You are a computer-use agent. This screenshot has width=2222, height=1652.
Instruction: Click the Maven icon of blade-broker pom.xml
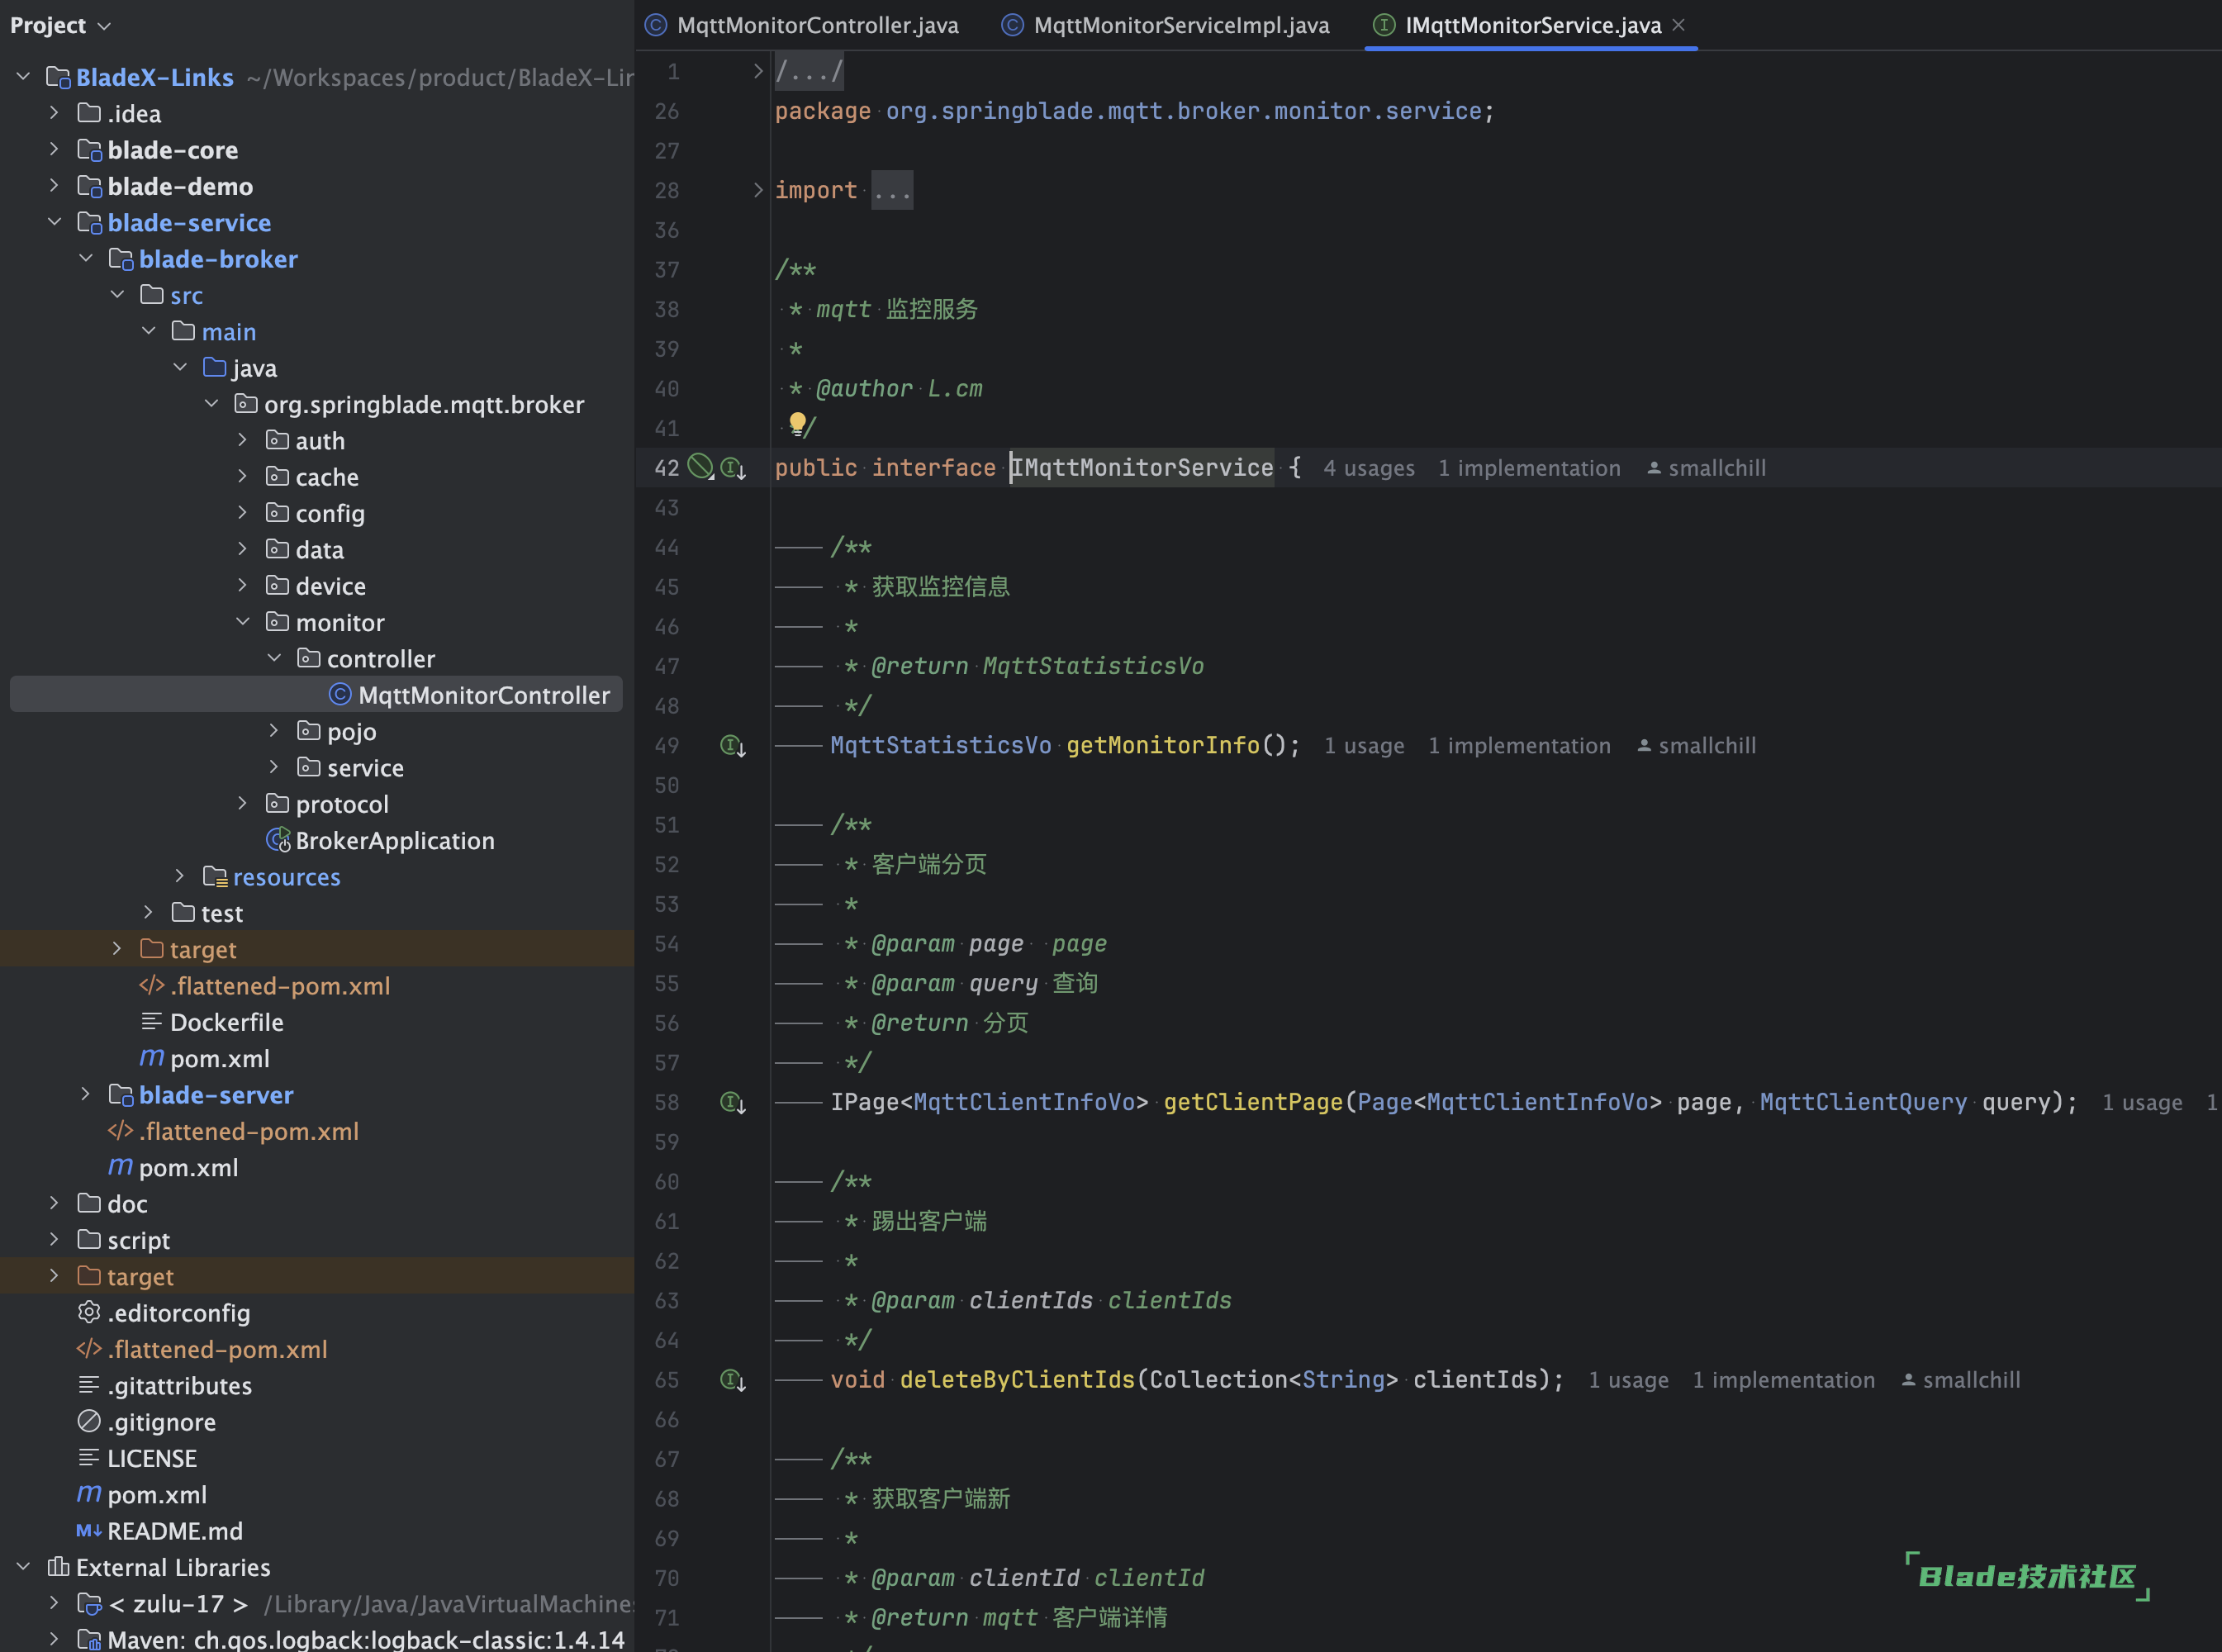[x=151, y=1058]
